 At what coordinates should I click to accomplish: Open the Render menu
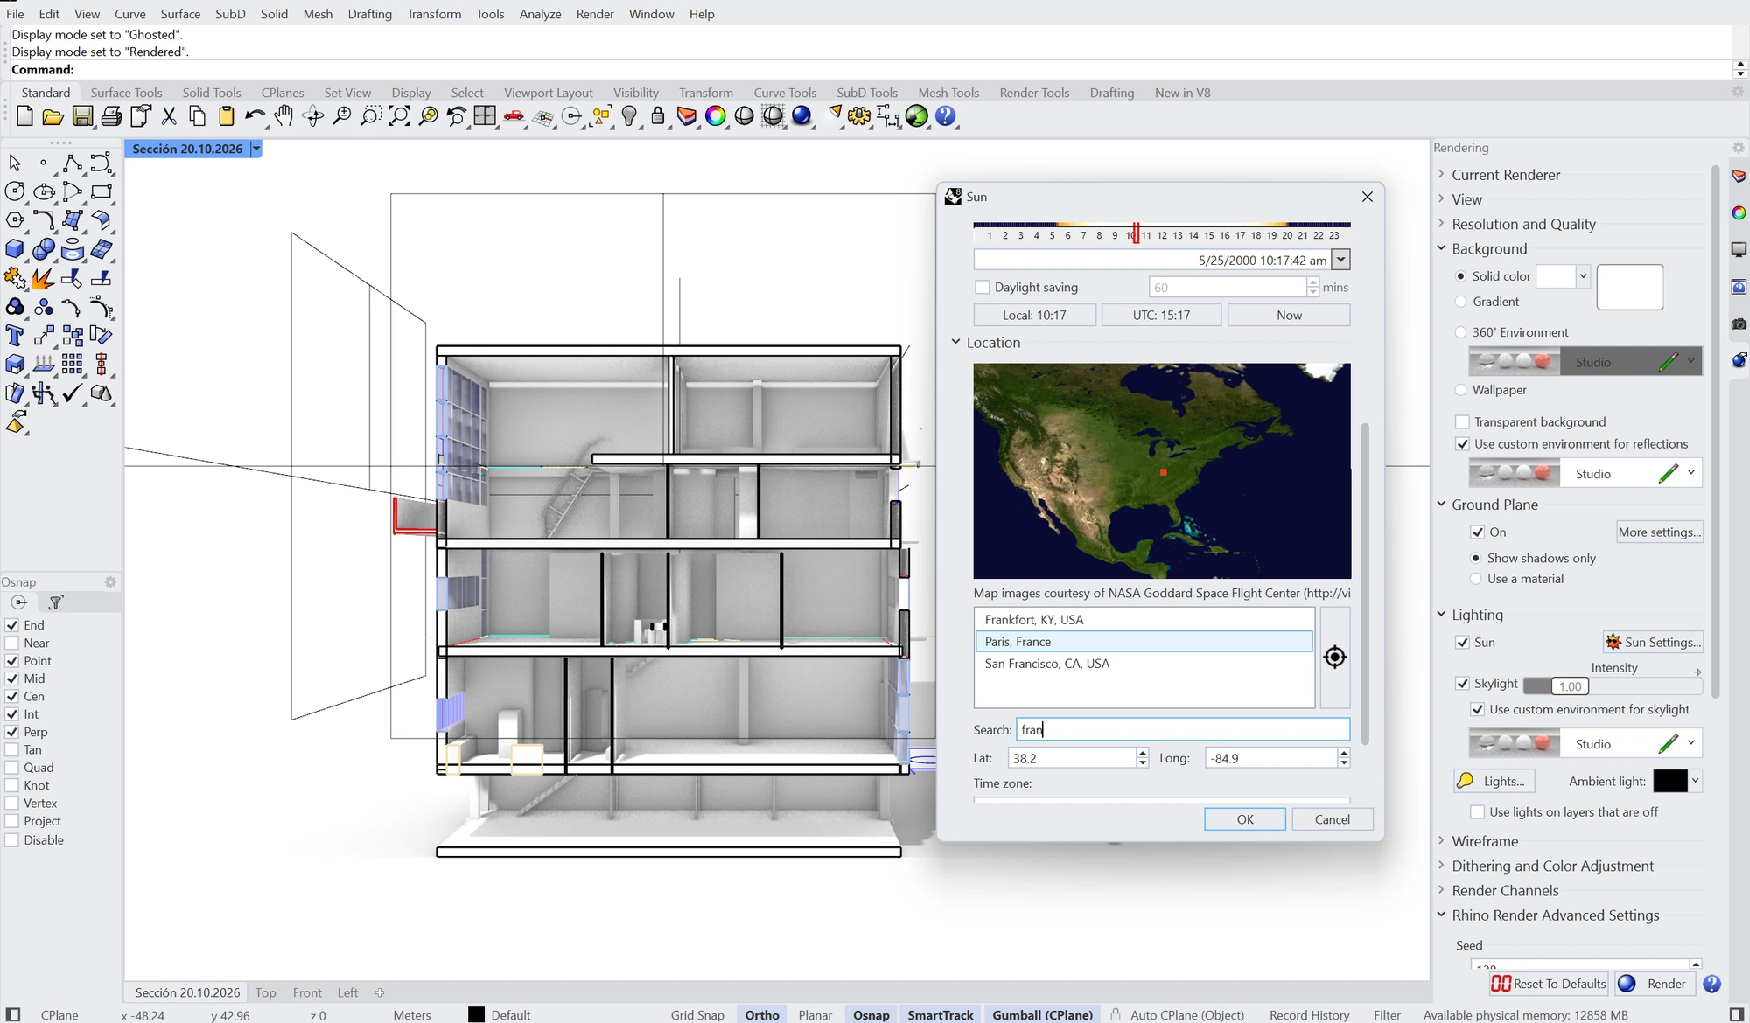pyautogui.click(x=595, y=14)
